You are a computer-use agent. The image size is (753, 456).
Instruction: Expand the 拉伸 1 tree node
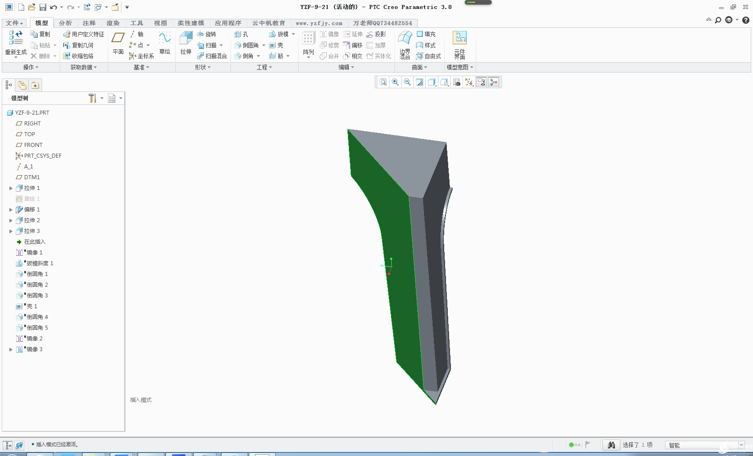(x=11, y=188)
